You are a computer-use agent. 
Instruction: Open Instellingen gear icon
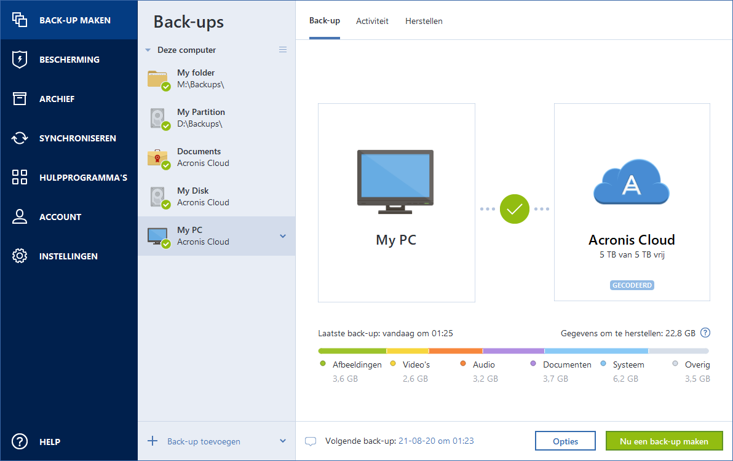[20, 256]
